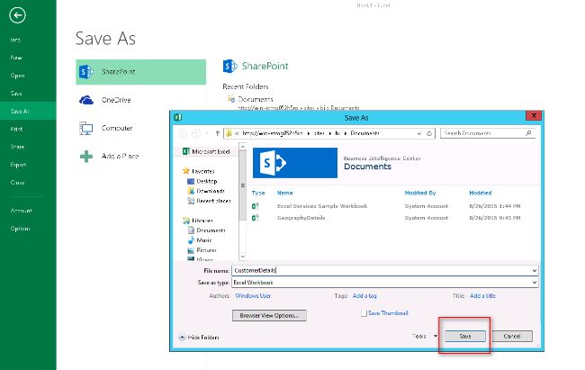Viewport: 585px width, 370px height.
Task: Sort by the Modified column header
Action: pyautogui.click(x=481, y=193)
